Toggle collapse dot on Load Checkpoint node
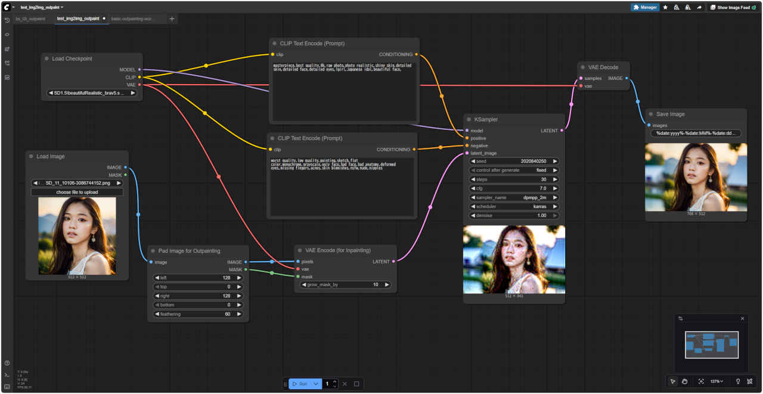The width and height of the screenshot is (763, 394). pos(46,58)
